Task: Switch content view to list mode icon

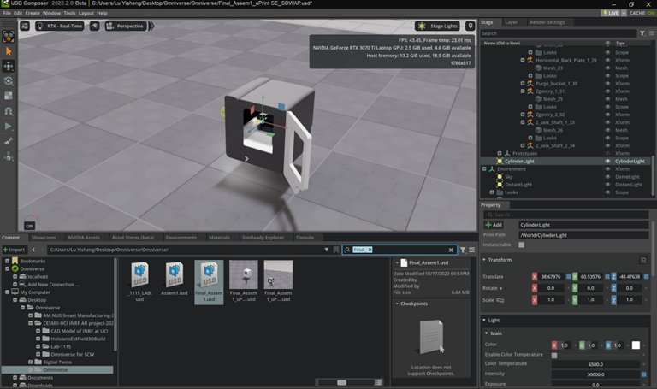Action: pos(378,382)
